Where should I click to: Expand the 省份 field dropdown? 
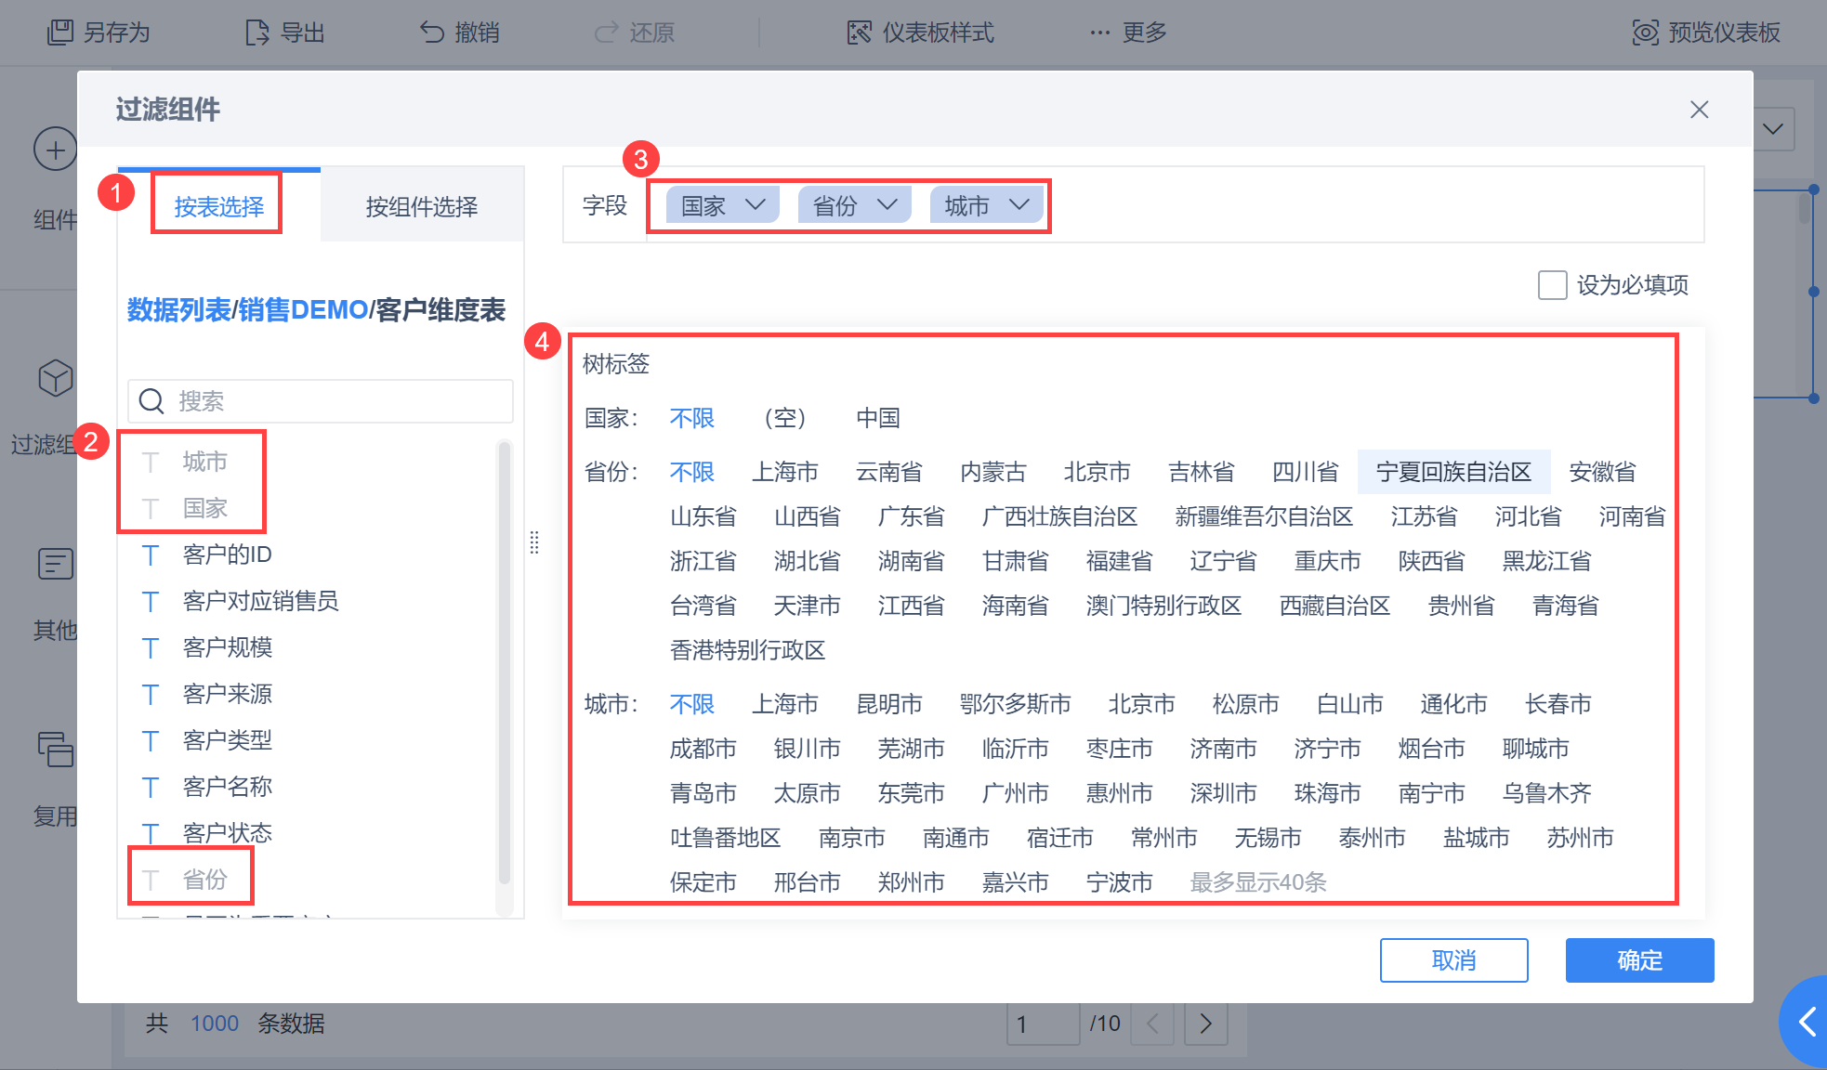(887, 205)
